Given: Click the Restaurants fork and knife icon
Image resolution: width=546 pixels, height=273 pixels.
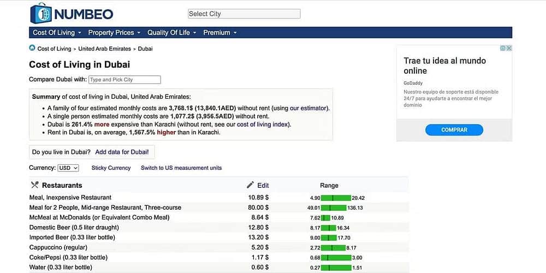Looking at the screenshot, I should point(34,185).
